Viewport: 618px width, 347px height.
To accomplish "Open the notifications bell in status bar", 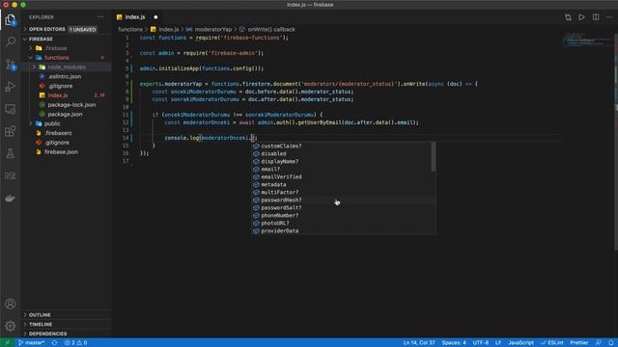I will [610, 343].
